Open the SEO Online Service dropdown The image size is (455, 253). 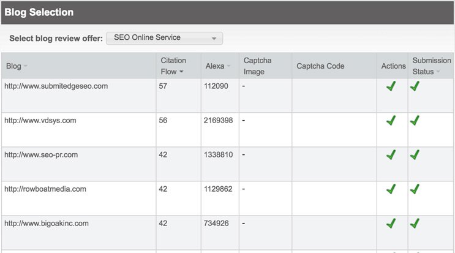click(x=165, y=38)
